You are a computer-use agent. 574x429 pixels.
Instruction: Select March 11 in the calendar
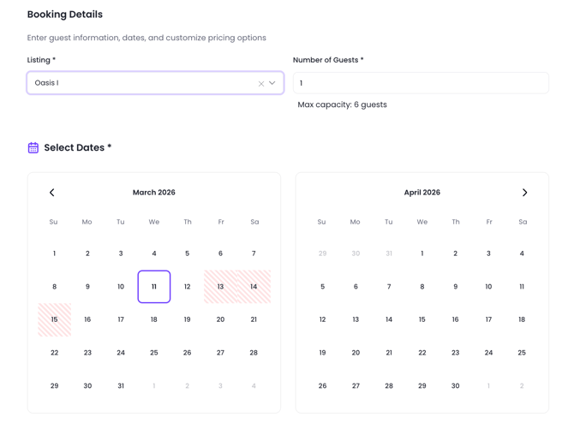point(154,287)
